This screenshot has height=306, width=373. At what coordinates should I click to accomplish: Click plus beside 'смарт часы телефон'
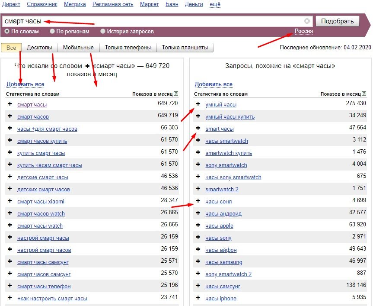[x=10, y=286]
